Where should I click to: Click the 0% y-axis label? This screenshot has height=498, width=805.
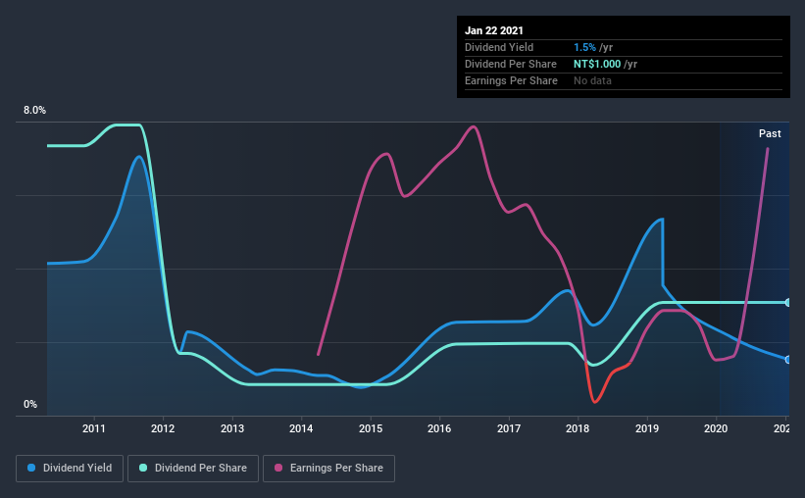click(x=30, y=405)
